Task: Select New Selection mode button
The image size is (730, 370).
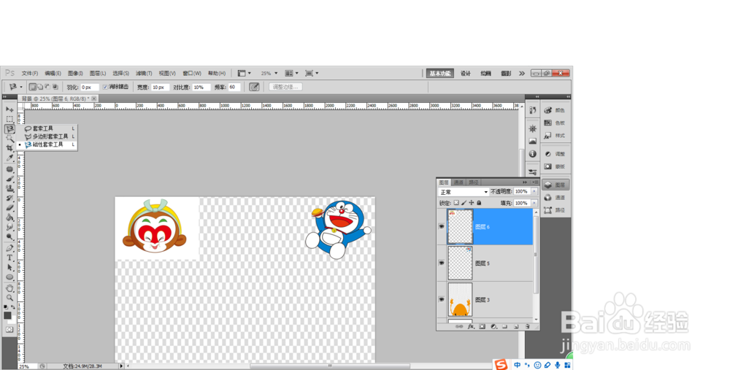Action: pos(33,87)
